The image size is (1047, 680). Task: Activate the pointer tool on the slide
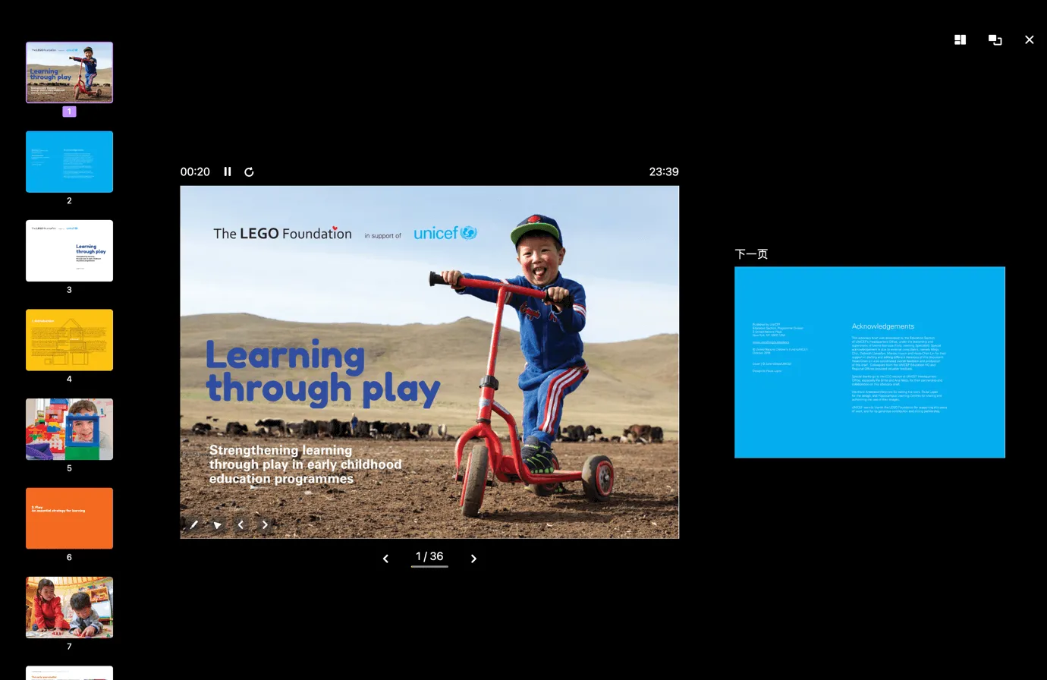coord(217,524)
